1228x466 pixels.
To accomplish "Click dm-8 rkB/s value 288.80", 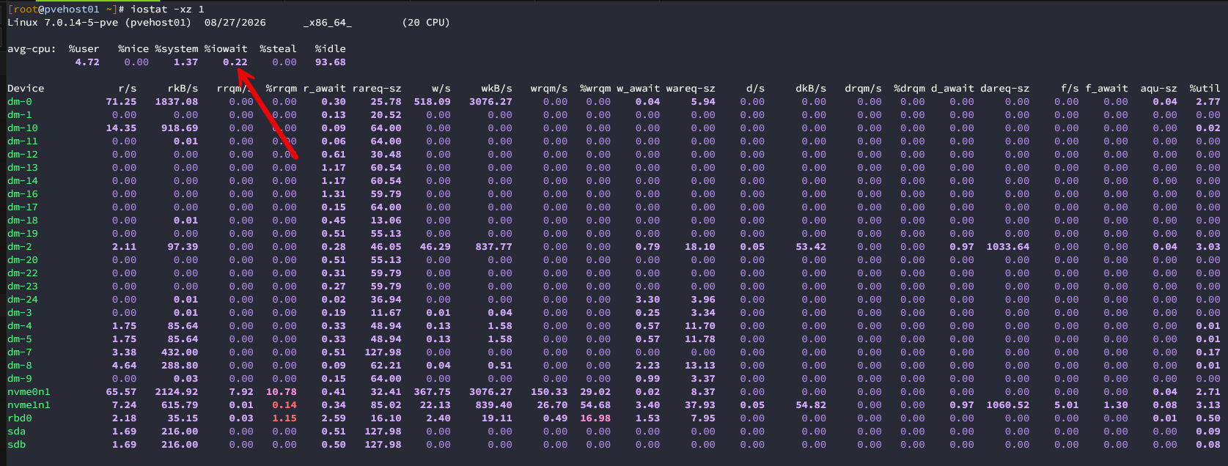I will click(180, 366).
